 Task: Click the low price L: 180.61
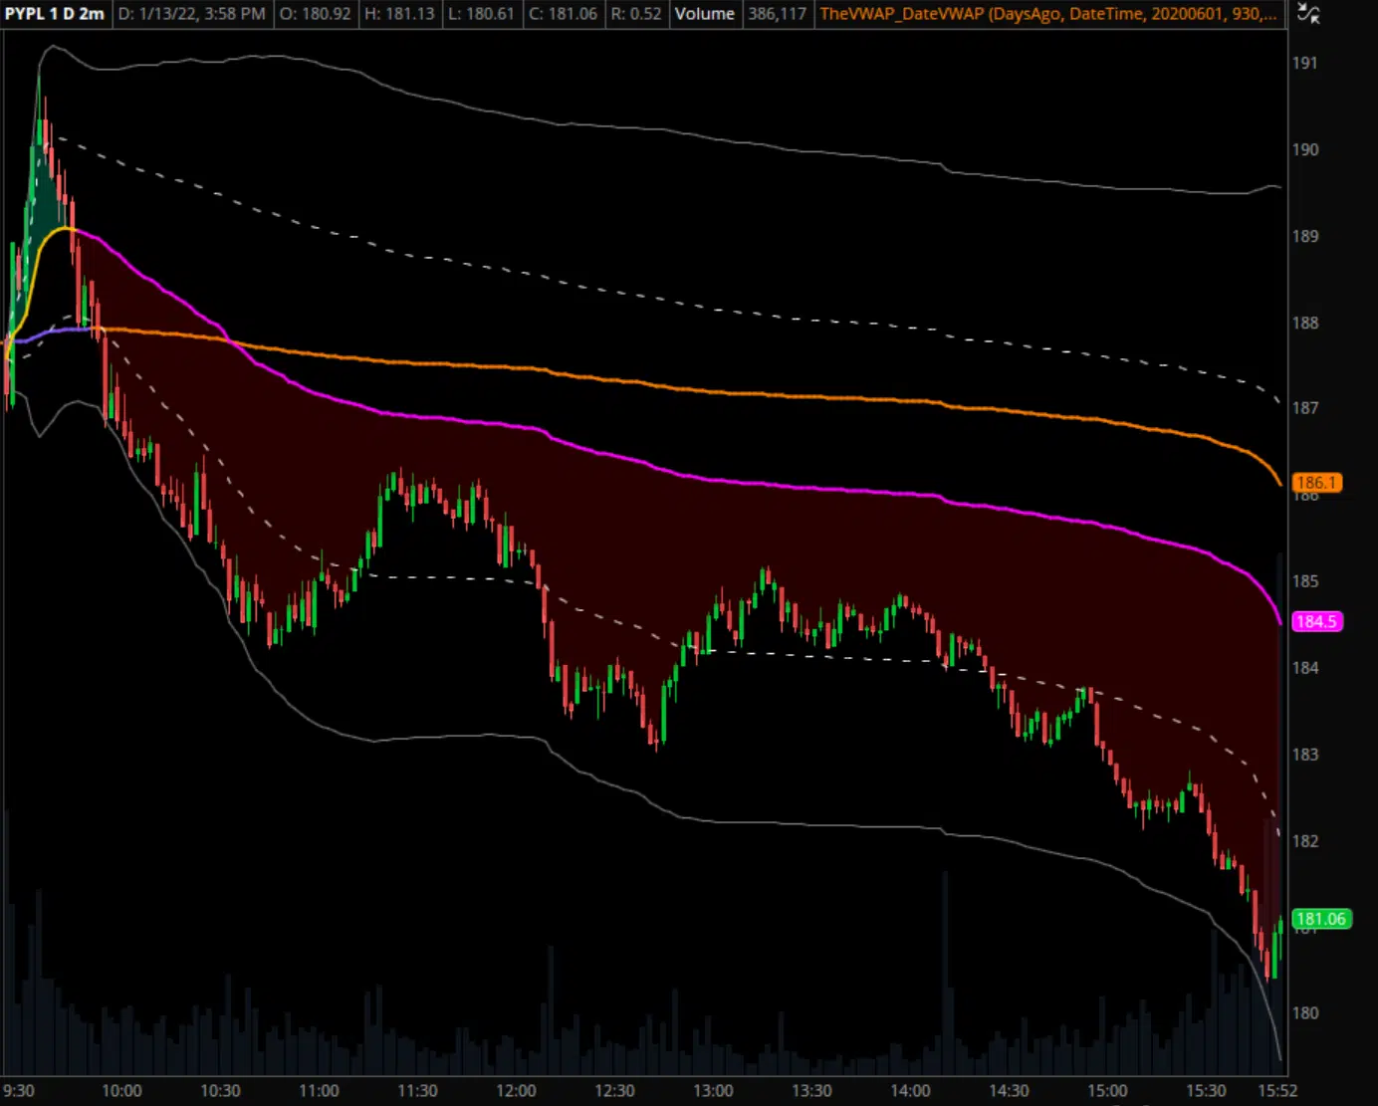pos(482,14)
